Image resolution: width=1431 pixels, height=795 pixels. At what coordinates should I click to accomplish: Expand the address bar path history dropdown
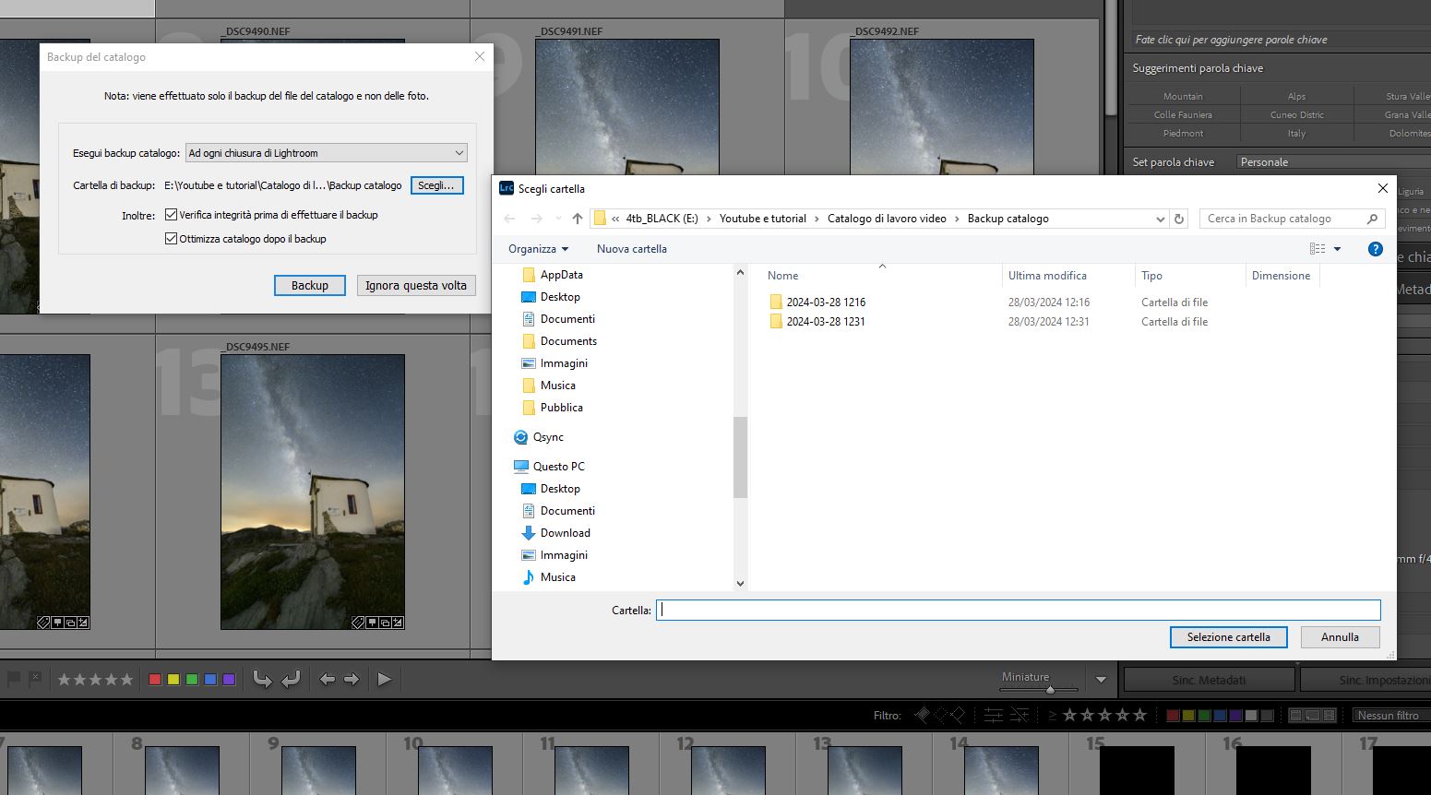(x=1160, y=219)
